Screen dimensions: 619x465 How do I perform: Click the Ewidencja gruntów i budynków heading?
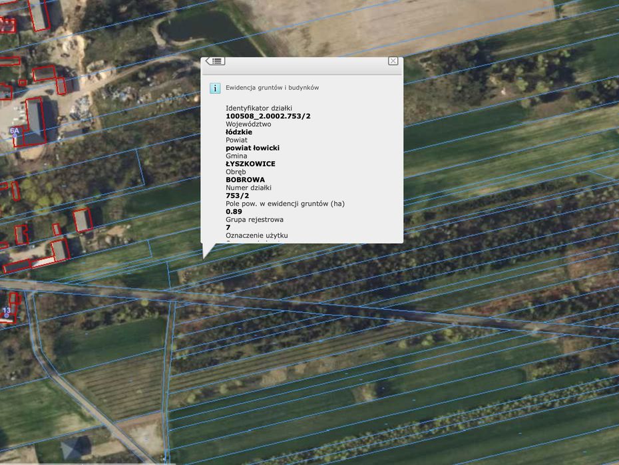[272, 88]
